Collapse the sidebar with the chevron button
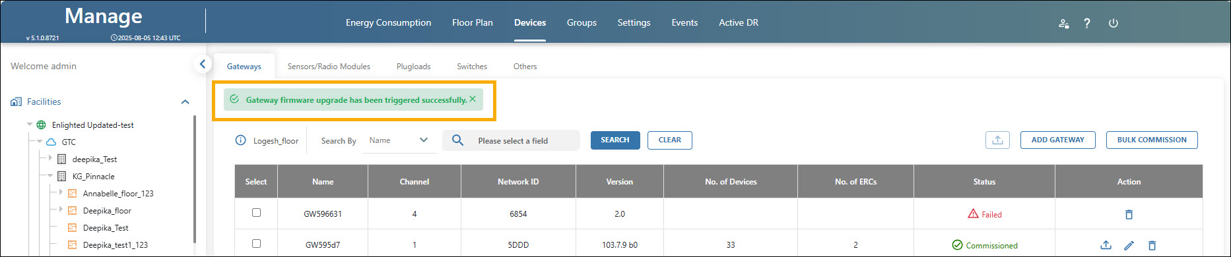 coord(203,64)
